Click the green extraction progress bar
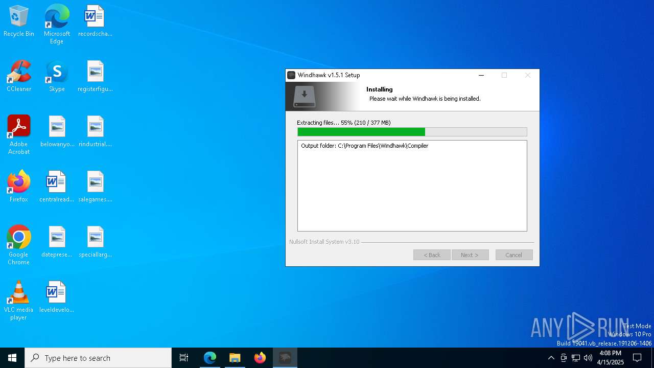The image size is (654, 368). pos(412,132)
